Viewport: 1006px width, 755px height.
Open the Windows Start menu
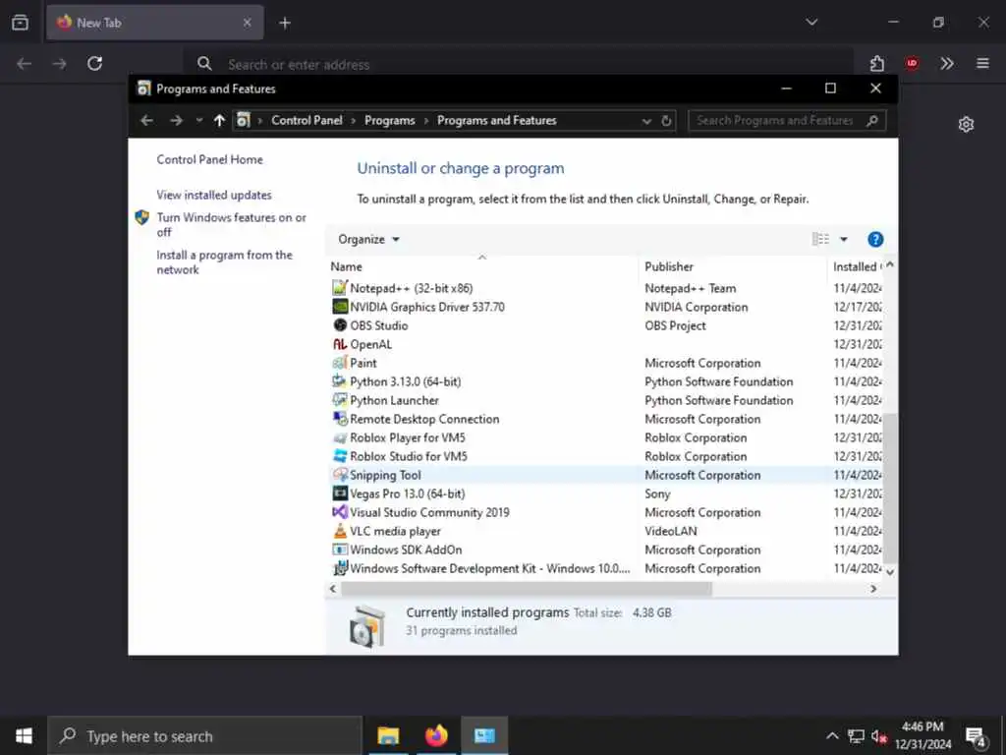[24, 735]
